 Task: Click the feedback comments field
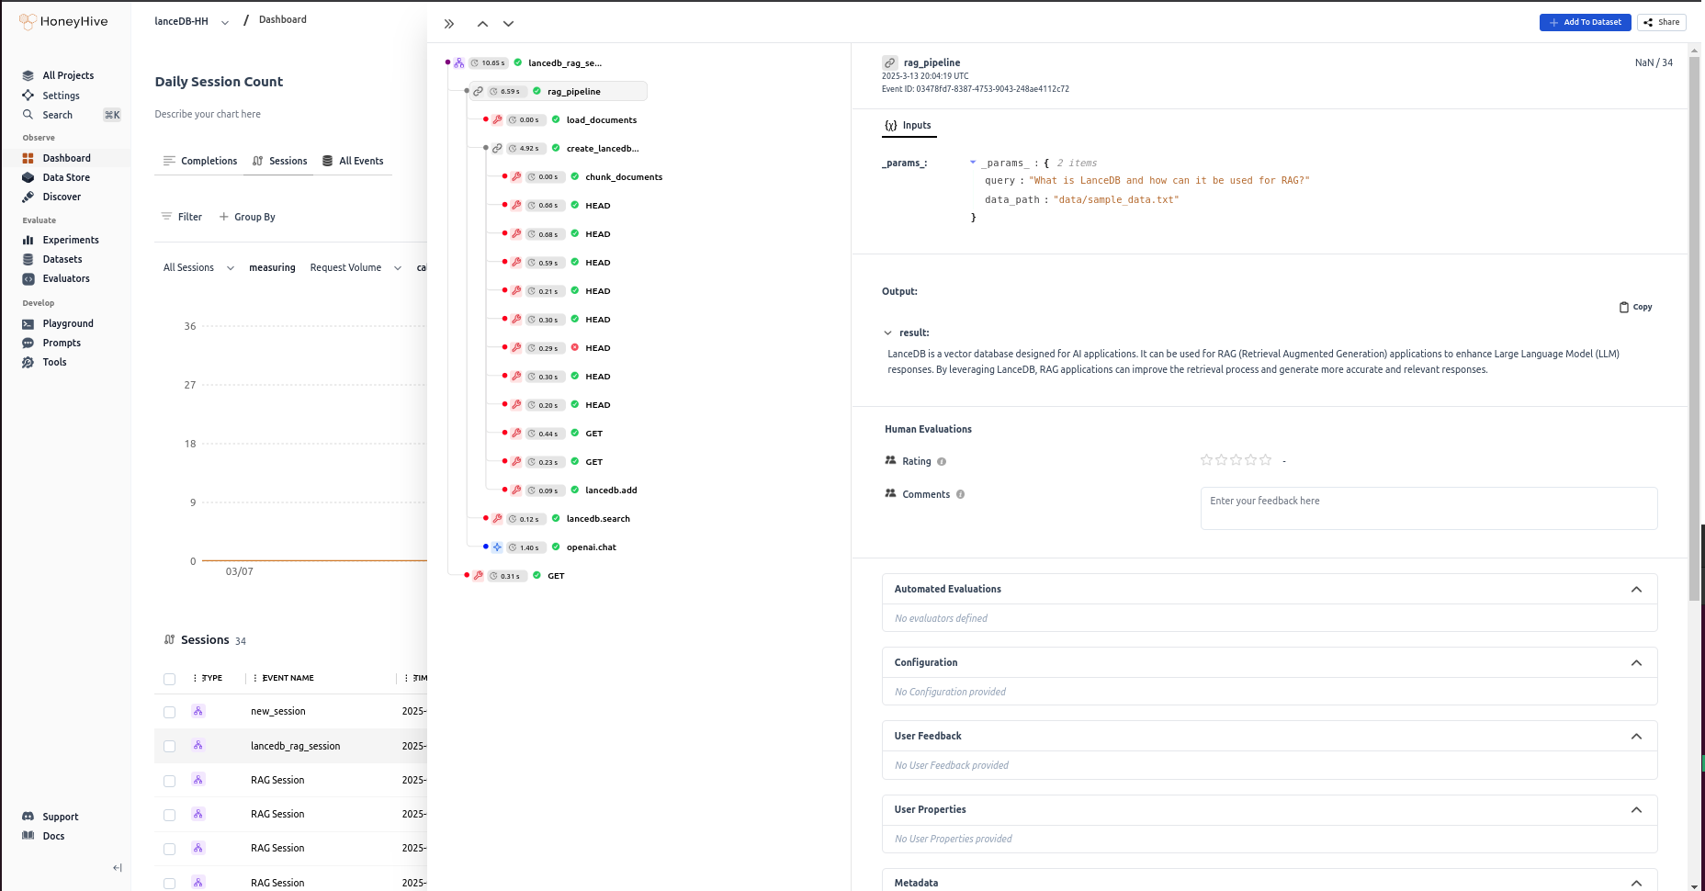click(x=1428, y=508)
